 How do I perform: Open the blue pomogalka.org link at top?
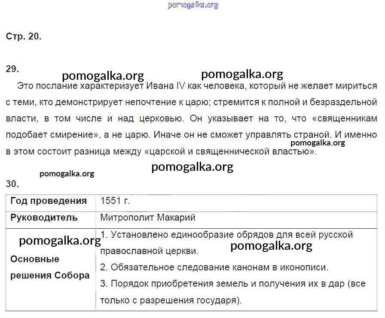193,5
